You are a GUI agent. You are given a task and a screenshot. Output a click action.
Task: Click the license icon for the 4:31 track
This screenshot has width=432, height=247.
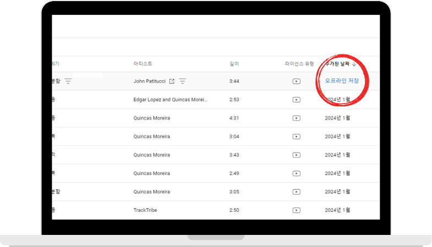pyautogui.click(x=296, y=118)
